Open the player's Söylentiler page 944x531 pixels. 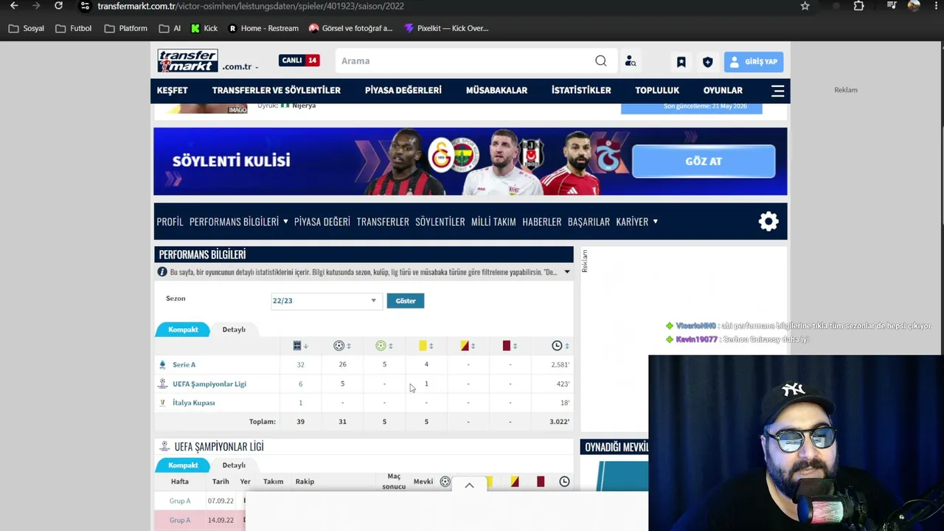point(440,221)
